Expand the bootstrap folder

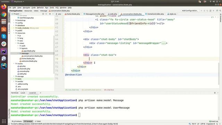[14, 20]
